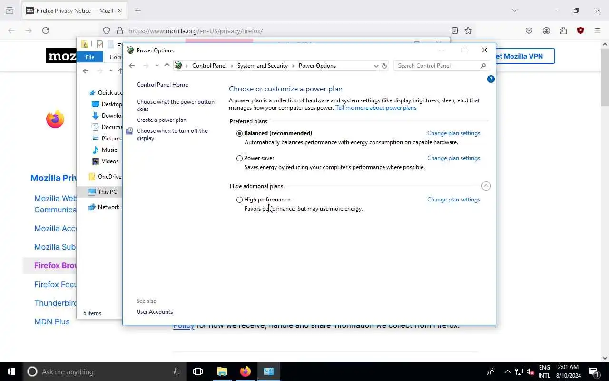Expand the chevron after System and Security breadcrumb
Image resolution: width=609 pixels, height=381 pixels.
coord(293,66)
